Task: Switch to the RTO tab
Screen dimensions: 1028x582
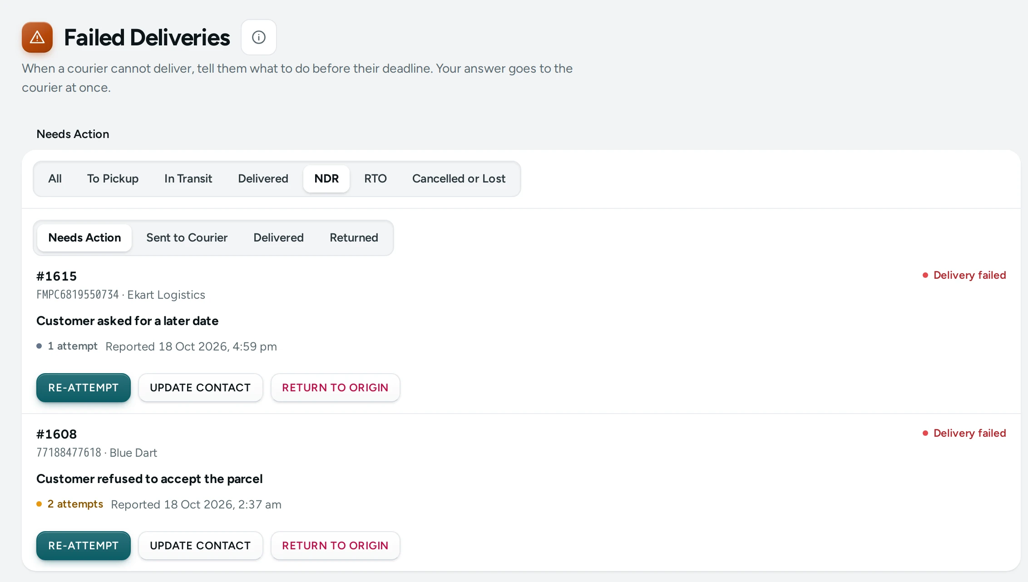Action: pos(375,179)
